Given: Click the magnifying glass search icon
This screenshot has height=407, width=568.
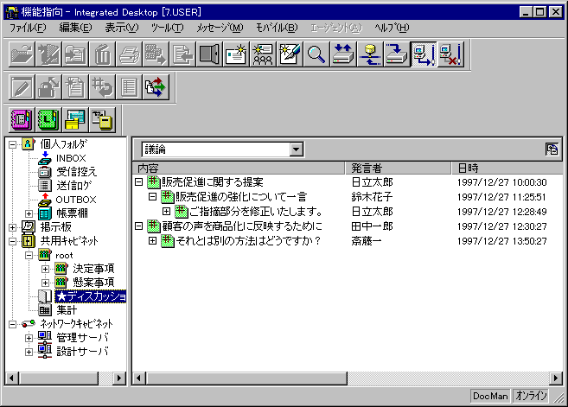Looking at the screenshot, I should point(316,54).
